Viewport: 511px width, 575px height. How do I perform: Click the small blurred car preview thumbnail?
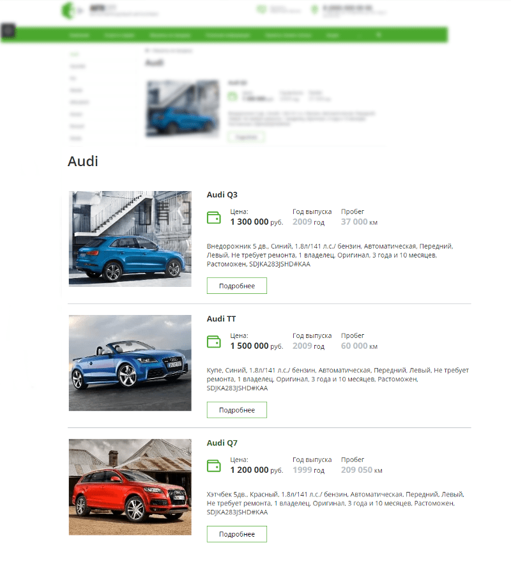[x=183, y=109]
